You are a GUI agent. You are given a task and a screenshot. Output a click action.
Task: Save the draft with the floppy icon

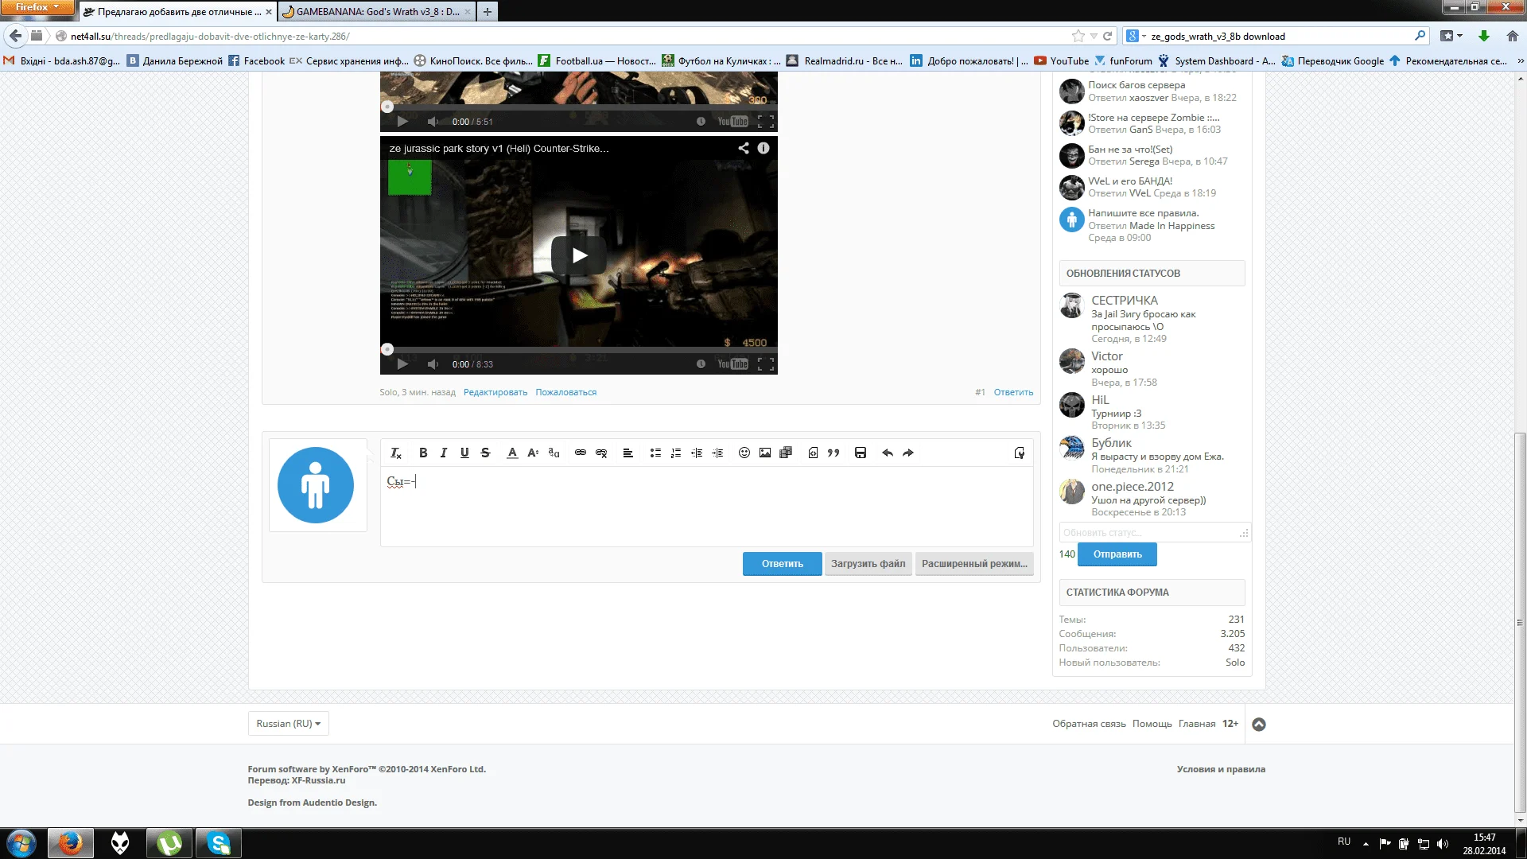tap(861, 453)
